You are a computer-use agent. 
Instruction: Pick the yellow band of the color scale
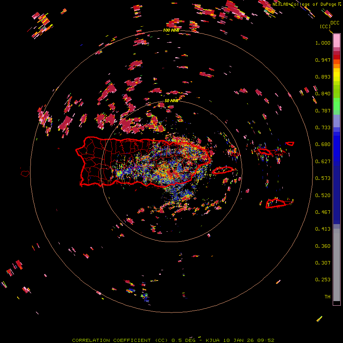337,75
